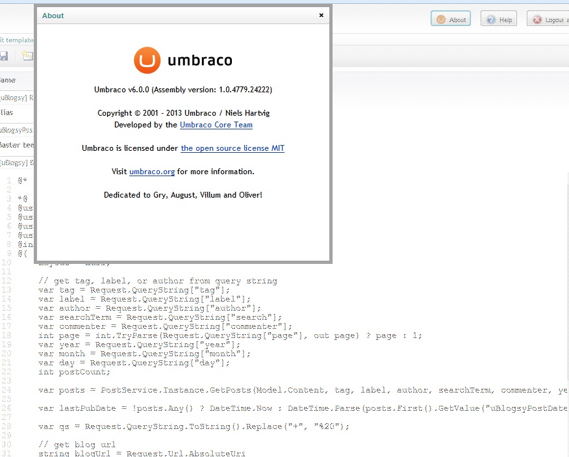Click the comment line about tag, label, author
The image size is (569, 457).
(x=157, y=281)
